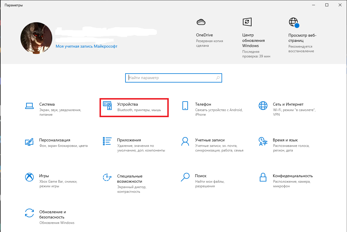
Task: Click 'Расположение, камера, микрофон' description
Action: (x=292, y=184)
